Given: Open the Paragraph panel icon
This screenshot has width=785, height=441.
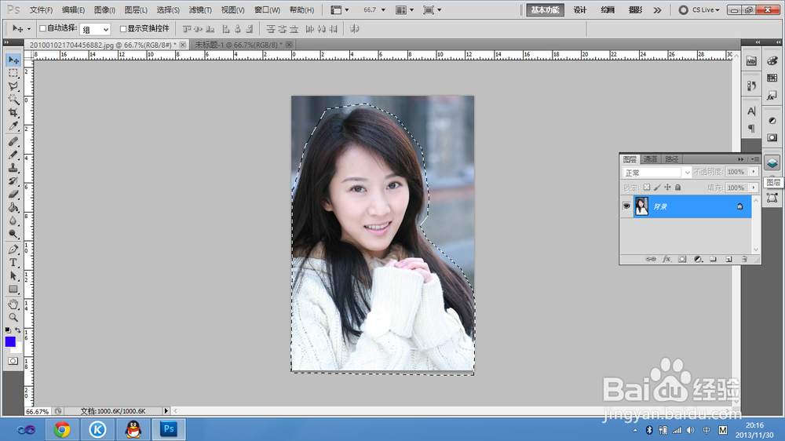Looking at the screenshot, I should coord(751,129).
